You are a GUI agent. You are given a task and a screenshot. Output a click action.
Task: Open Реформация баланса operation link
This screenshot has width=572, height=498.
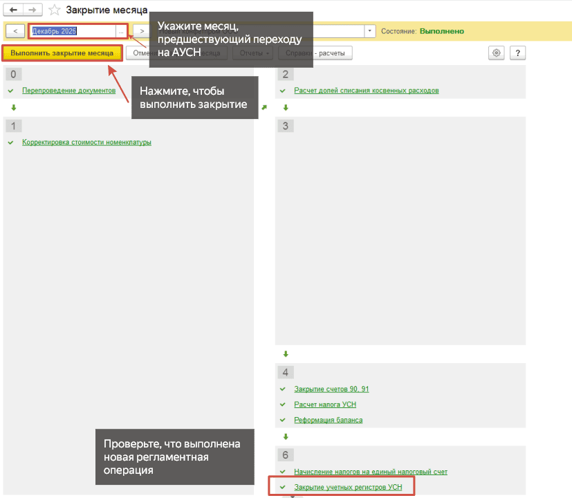[329, 420]
